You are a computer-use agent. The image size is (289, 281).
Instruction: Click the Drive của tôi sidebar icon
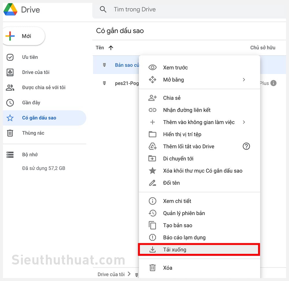(x=10, y=72)
